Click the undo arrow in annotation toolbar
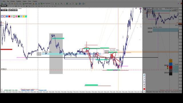183x103 pixels. (144, 92)
